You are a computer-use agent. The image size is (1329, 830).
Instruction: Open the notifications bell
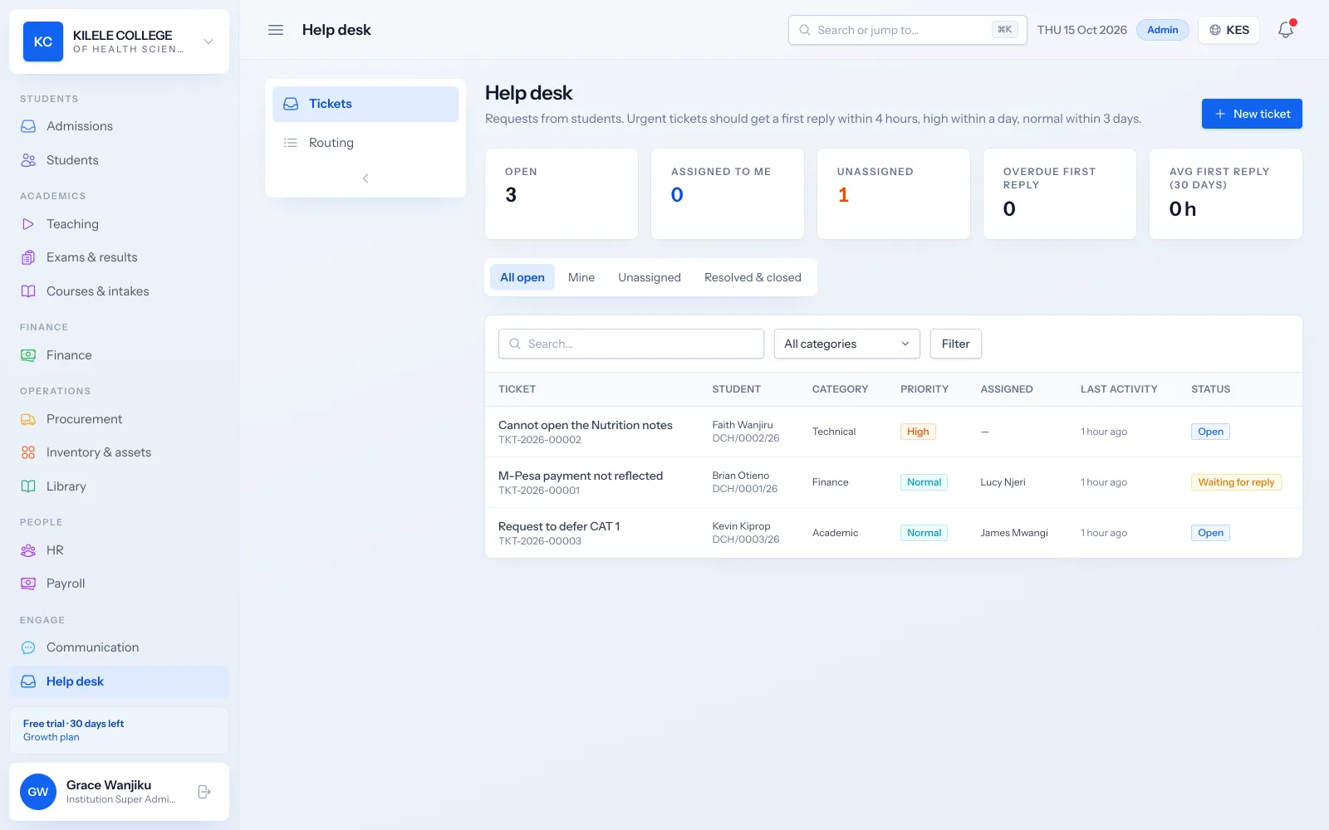(x=1286, y=30)
